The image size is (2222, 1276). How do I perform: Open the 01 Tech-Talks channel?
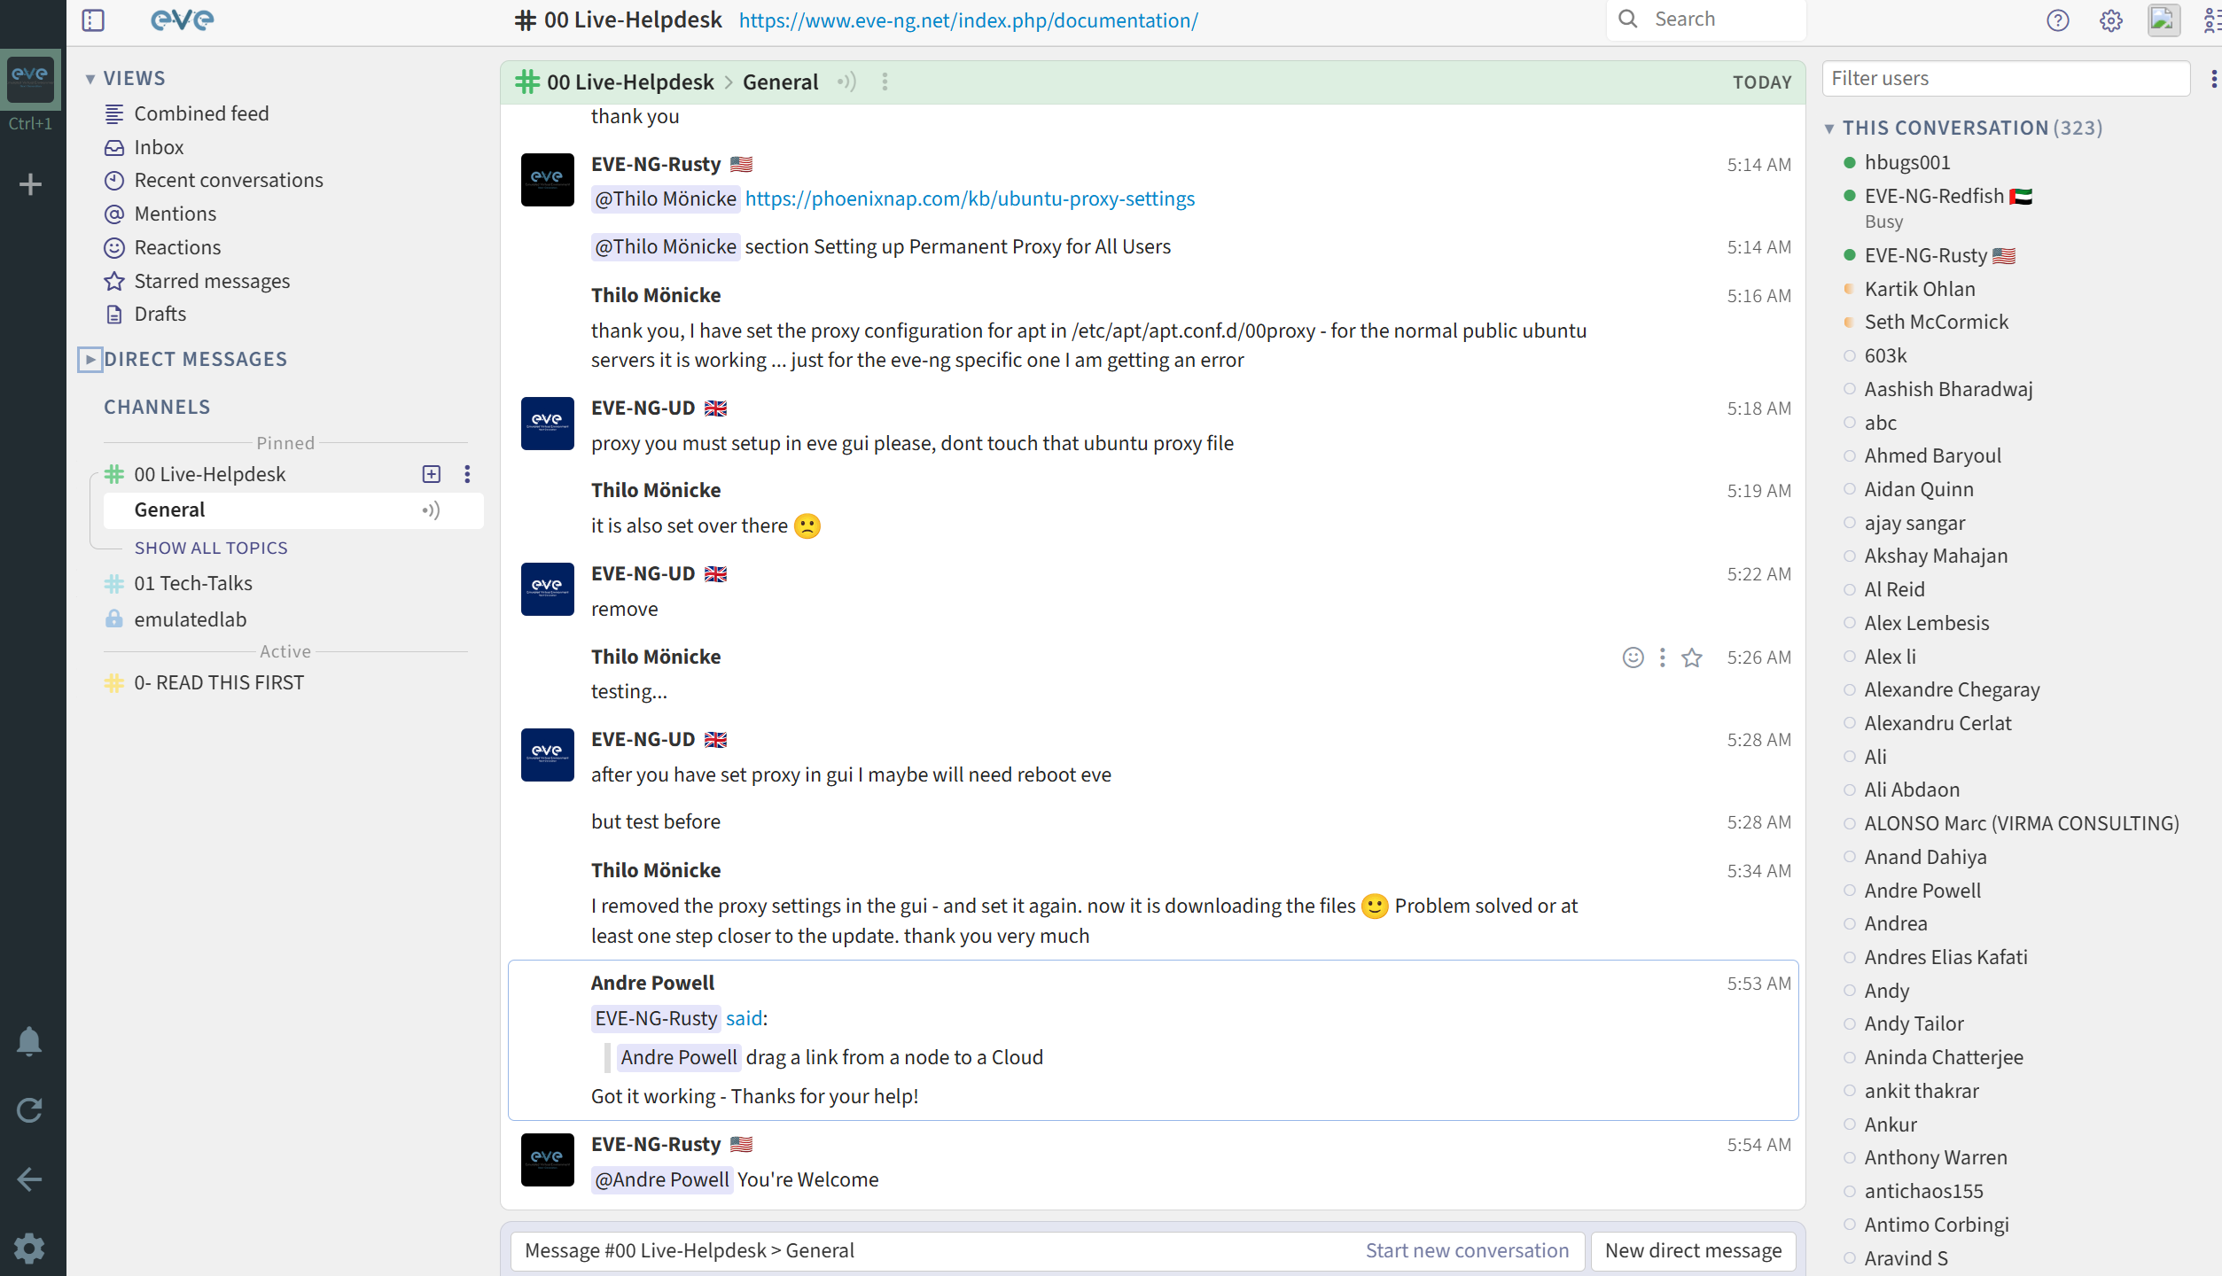pyautogui.click(x=193, y=583)
